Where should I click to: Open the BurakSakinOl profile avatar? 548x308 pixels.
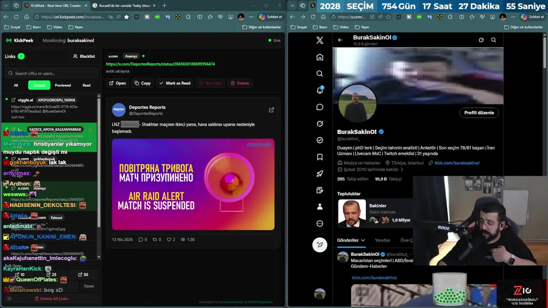pyautogui.click(x=357, y=103)
